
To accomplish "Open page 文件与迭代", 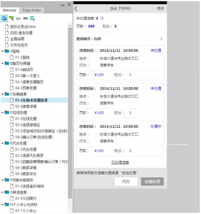I will click(x=19, y=45).
